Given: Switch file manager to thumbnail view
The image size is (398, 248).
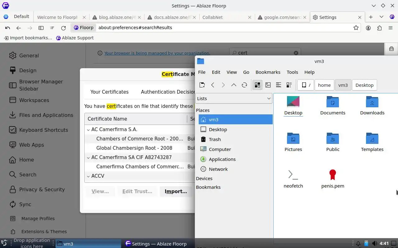Looking at the screenshot, I should point(268,85).
